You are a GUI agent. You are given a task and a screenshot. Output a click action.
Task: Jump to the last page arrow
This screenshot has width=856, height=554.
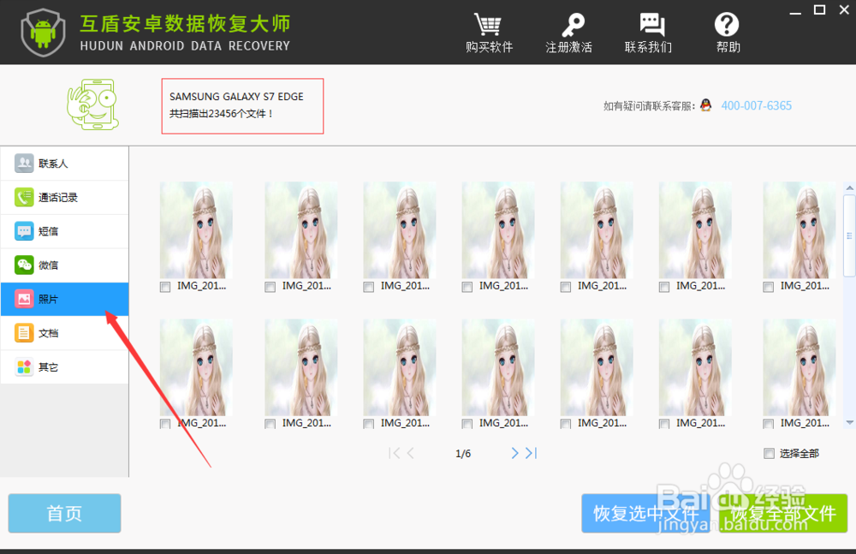[x=532, y=453]
